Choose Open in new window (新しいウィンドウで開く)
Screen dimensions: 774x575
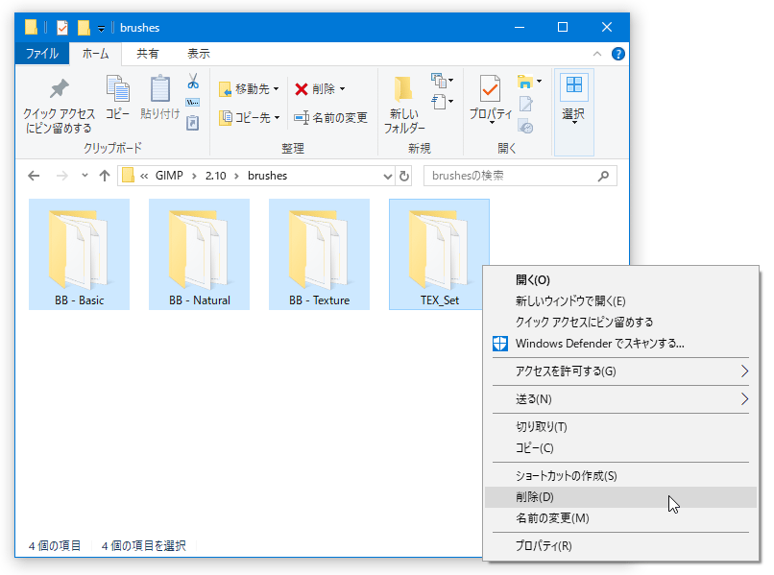[x=621, y=301]
